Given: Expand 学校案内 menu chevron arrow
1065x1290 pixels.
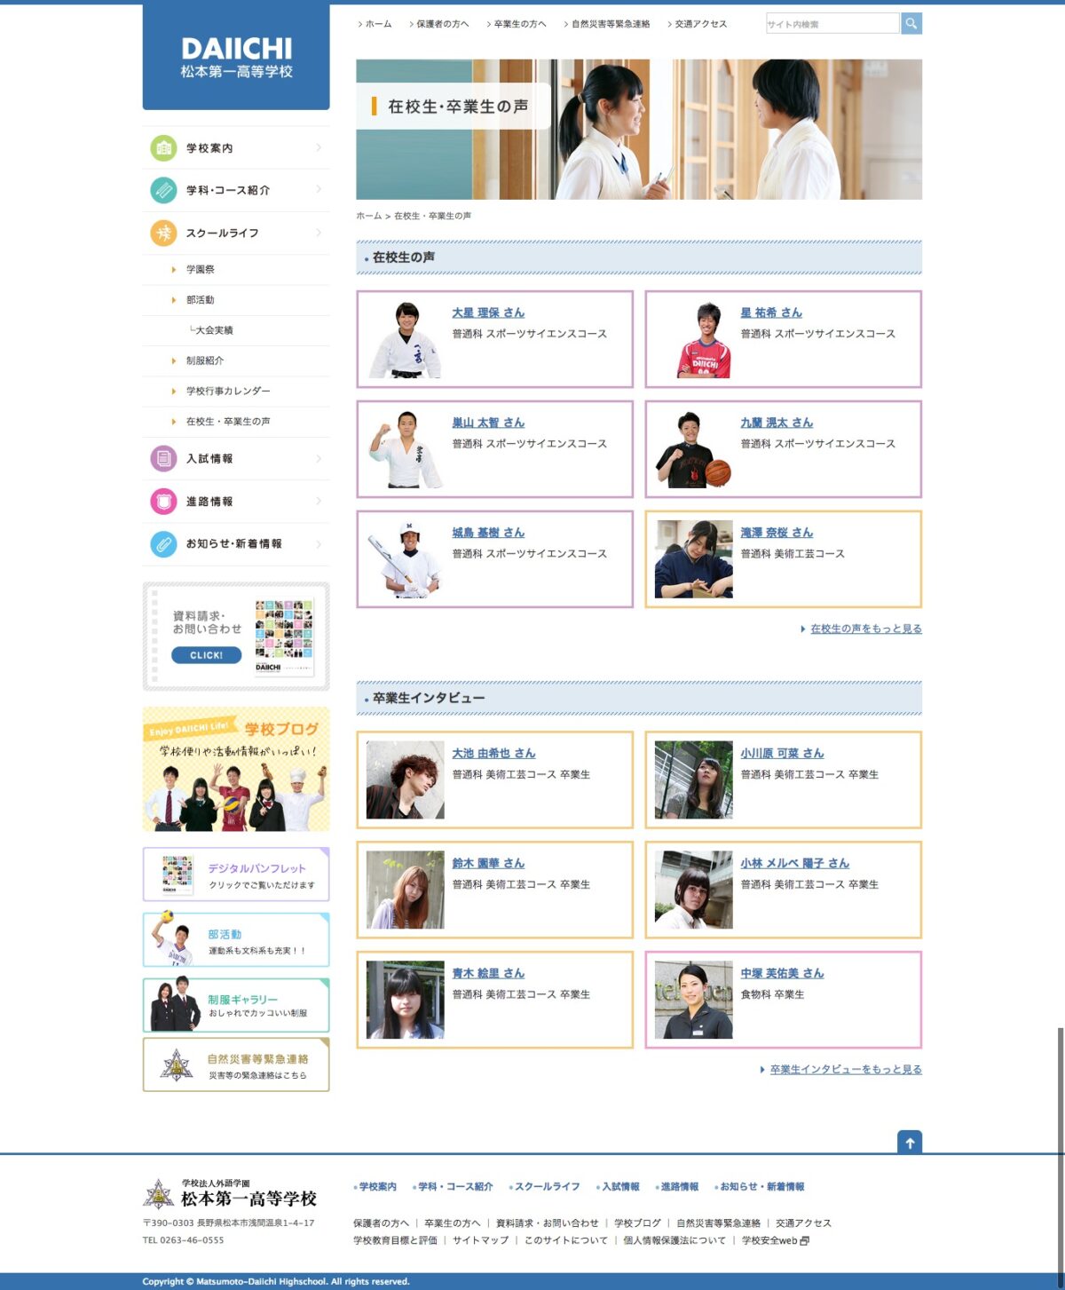Looking at the screenshot, I should click(x=319, y=148).
